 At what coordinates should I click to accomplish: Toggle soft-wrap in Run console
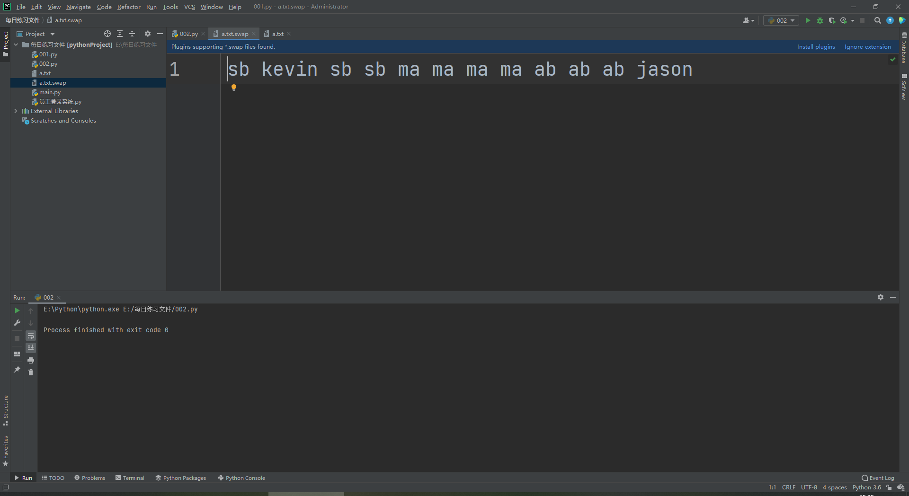click(x=31, y=336)
